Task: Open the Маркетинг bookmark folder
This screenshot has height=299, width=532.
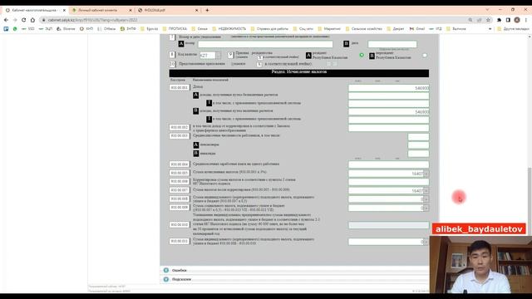Action: tap(329, 29)
